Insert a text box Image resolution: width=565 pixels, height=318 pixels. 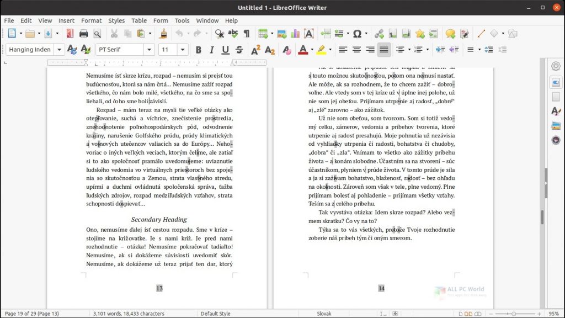(x=309, y=34)
